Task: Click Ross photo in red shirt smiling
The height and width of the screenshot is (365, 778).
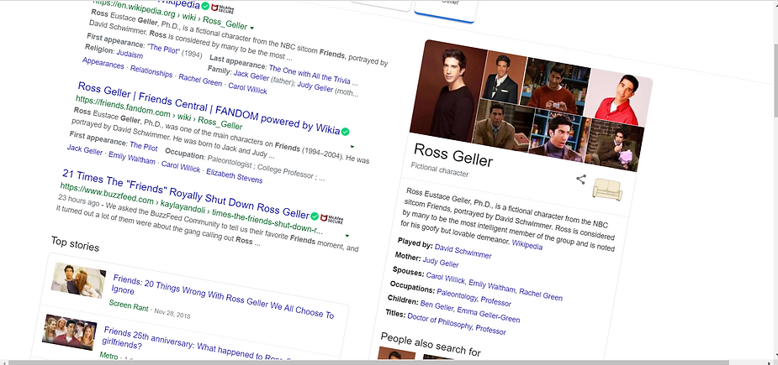Action: point(618,97)
